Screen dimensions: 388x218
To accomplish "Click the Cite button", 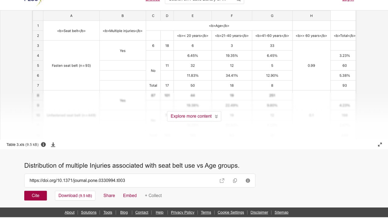I will [x=35, y=196].
